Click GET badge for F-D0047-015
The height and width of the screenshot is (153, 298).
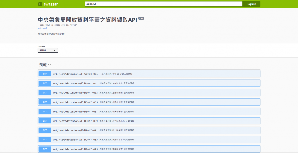[x=45, y=149]
